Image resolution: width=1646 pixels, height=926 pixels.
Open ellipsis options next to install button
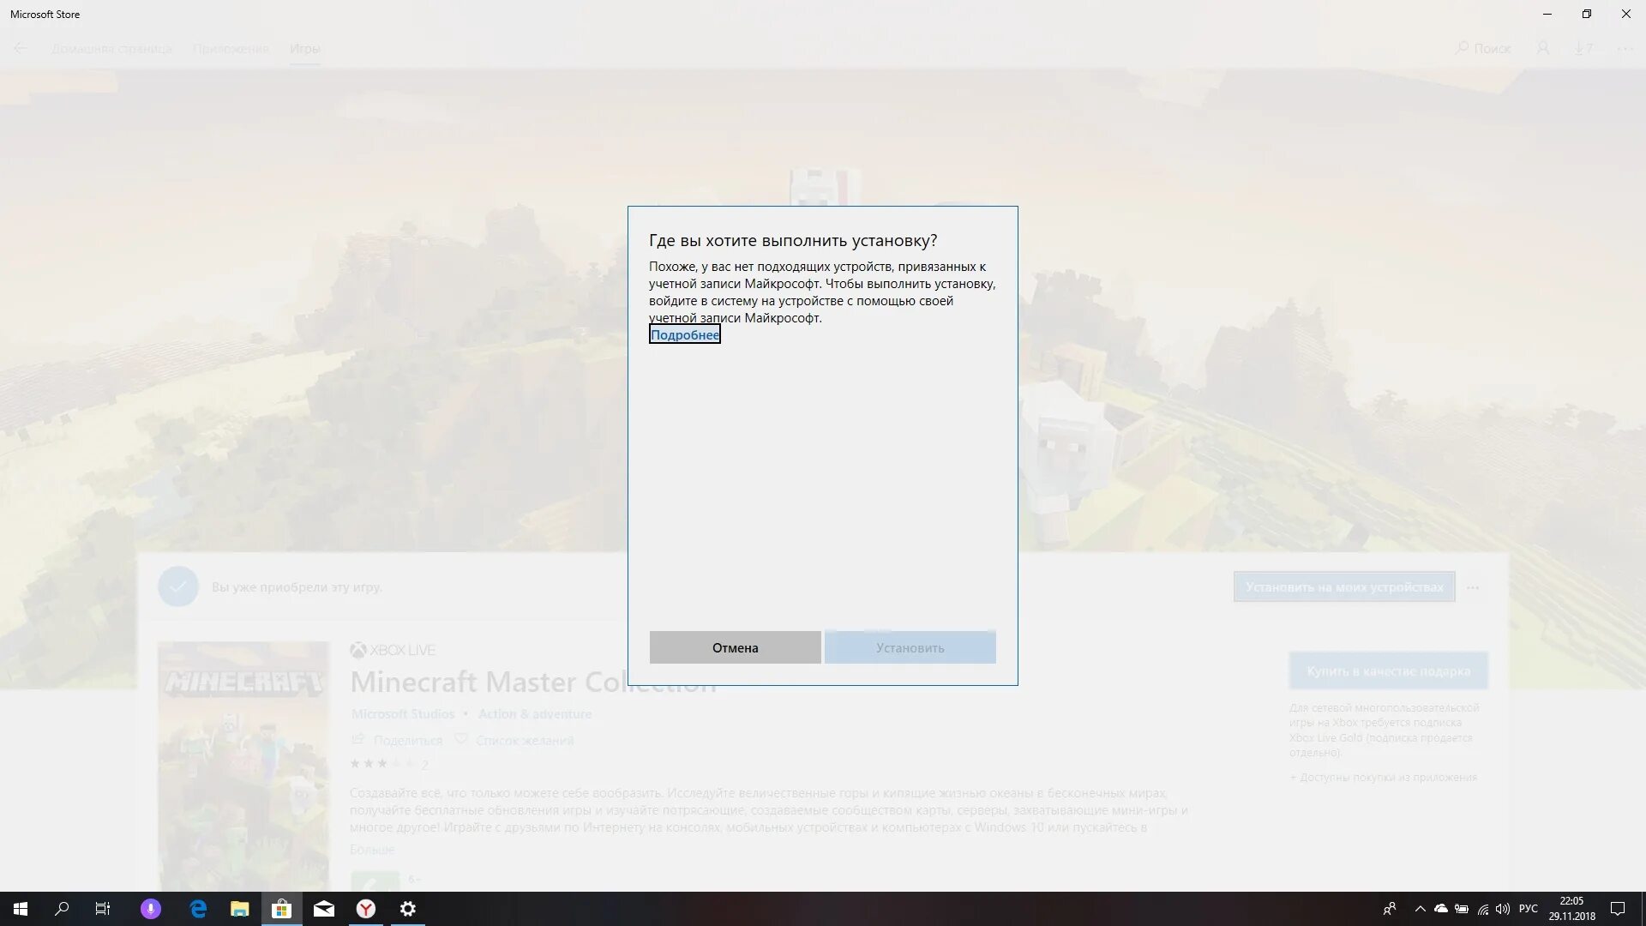tap(1473, 587)
